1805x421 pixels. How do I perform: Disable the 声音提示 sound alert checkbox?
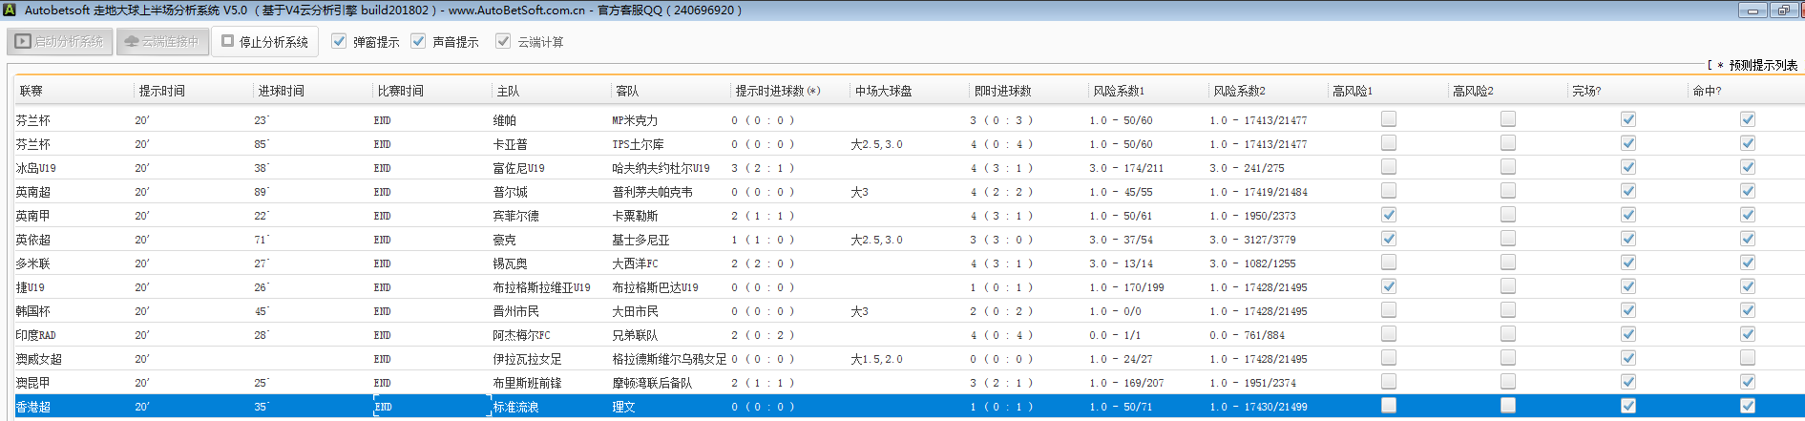pos(418,41)
